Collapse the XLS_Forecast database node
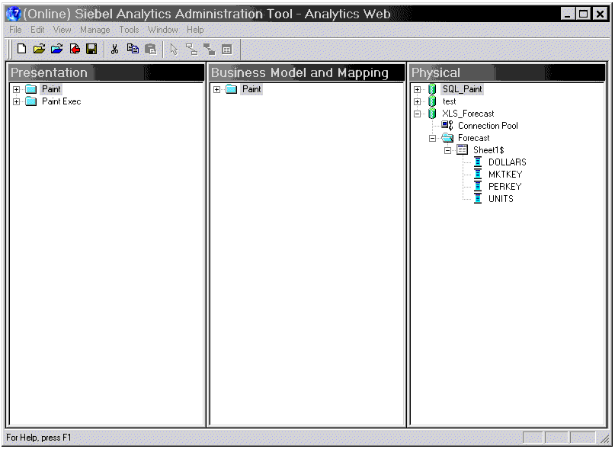The image size is (615, 449). point(417,114)
